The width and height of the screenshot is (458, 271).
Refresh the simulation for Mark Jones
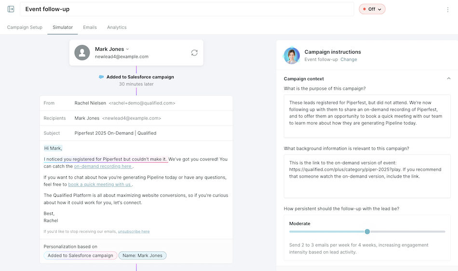pos(194,53)
